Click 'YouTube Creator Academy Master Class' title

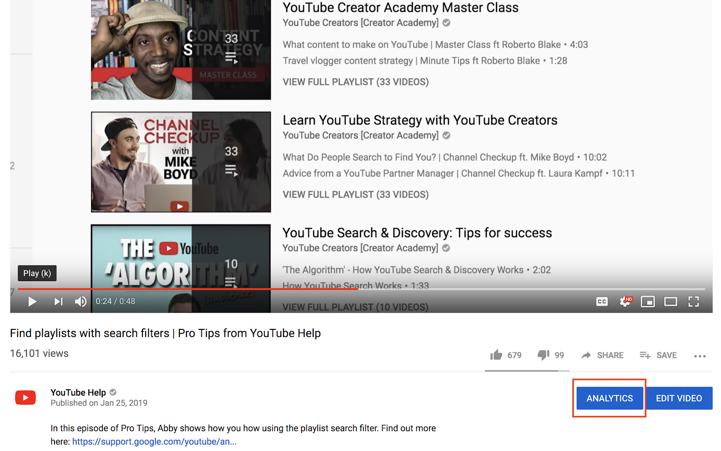click(401, 8)
